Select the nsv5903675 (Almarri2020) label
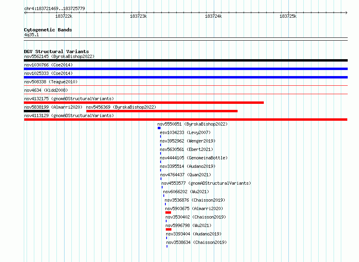Viewport: 359px width, 262px height. [194, 208]
